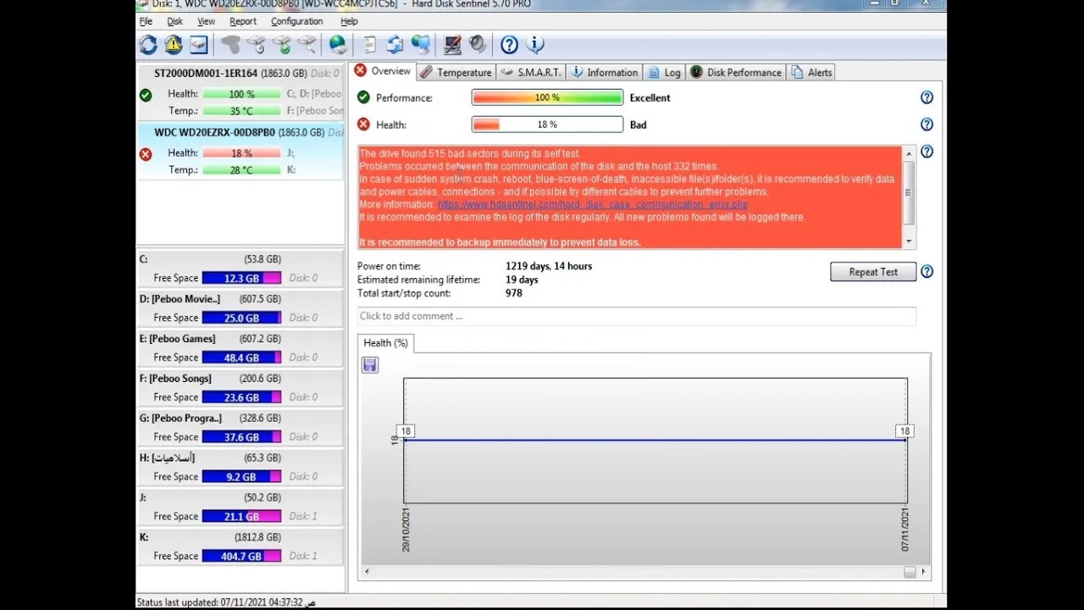Open the Disk menu
This screenshot has height=610, width=1084.
[174, 21]
